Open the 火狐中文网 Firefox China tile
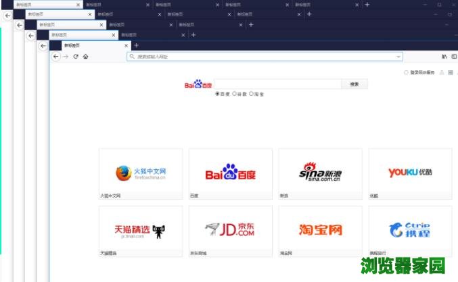 [141, 173]
